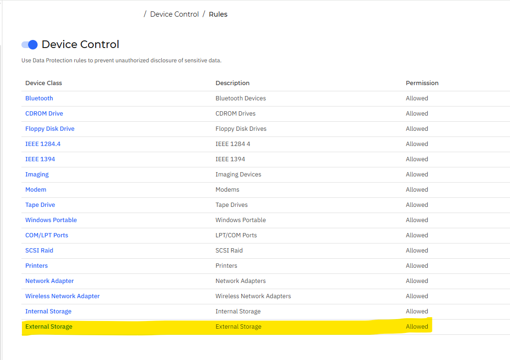Screen dimensions: 510x360
Task: Select the Tape Drives description cell
Action: click(232, 205)
